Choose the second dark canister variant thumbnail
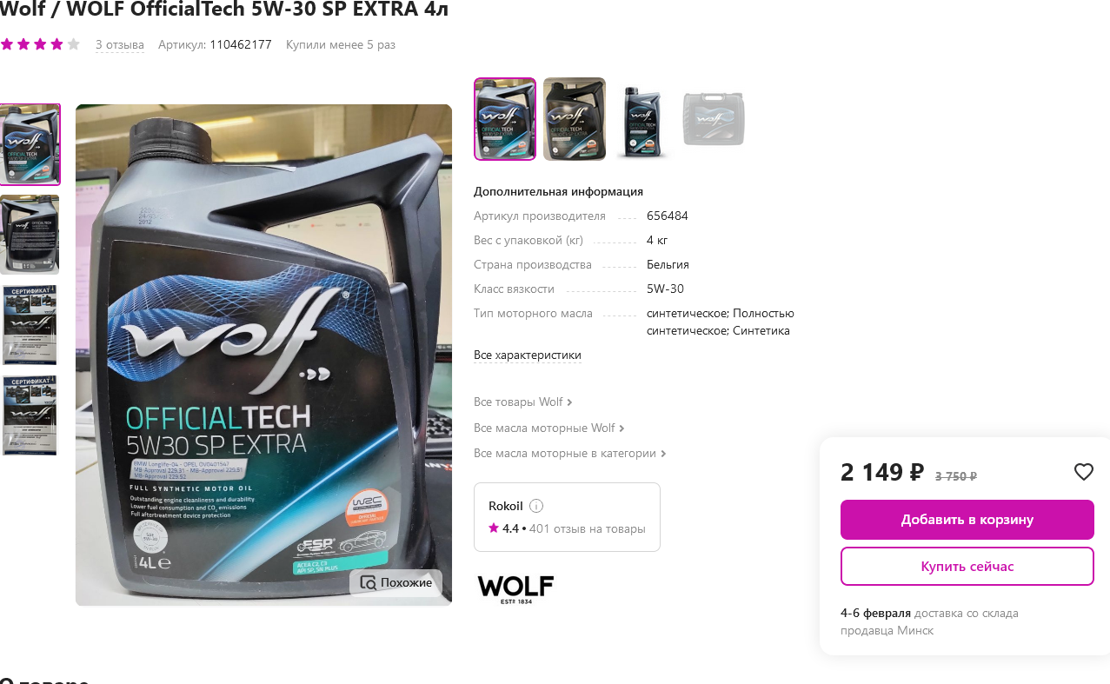 [575, 119]
